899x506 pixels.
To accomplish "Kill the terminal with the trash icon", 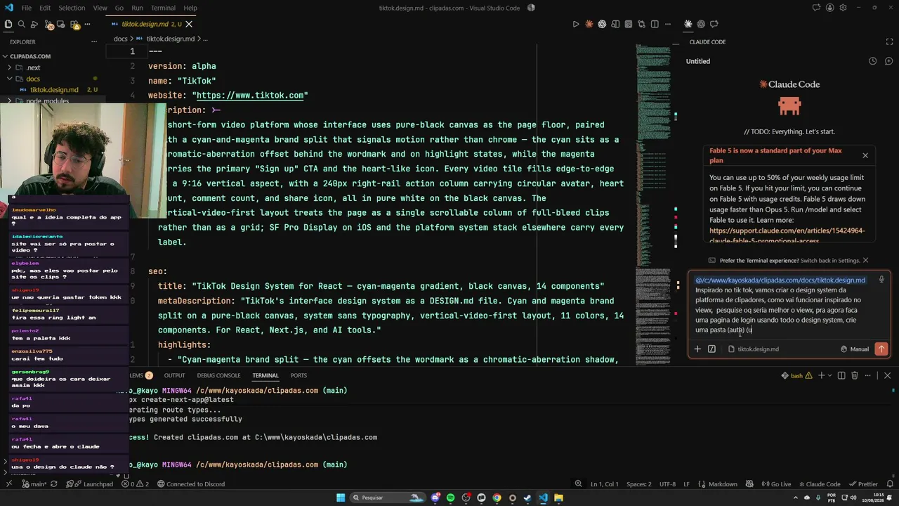I will (x=855, y=375).
